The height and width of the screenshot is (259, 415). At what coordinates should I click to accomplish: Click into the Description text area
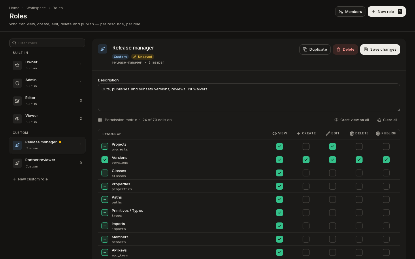249,97
